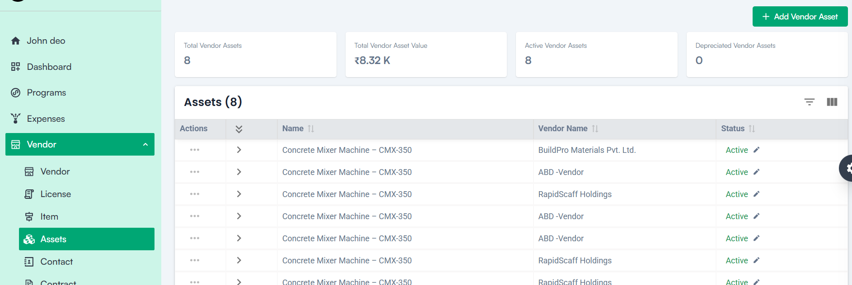852x285 pixels.
Task: Expand the first ABD -Vendor row
Action: (x=239, y=172)
